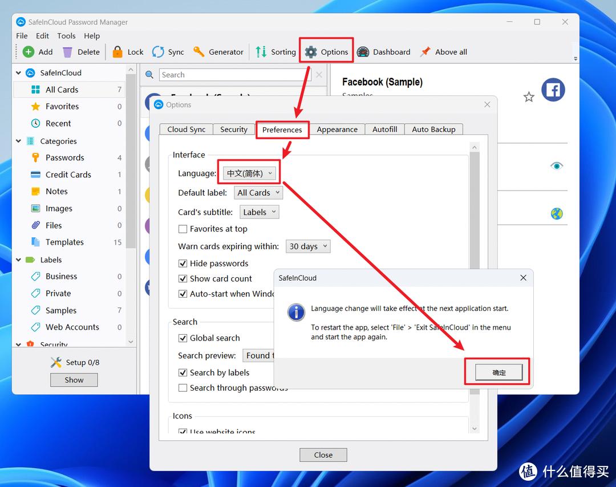Reveal password using the eye icon
The height and width of the screenshot is (487, 616).
point(557,166)
